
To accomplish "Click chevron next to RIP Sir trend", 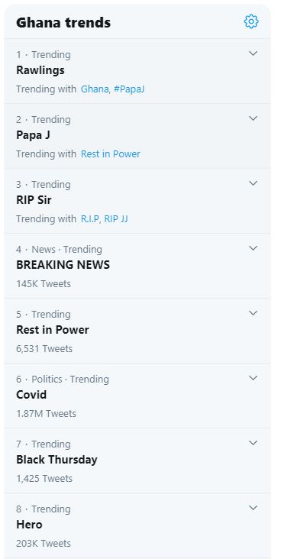I will 253,183.
